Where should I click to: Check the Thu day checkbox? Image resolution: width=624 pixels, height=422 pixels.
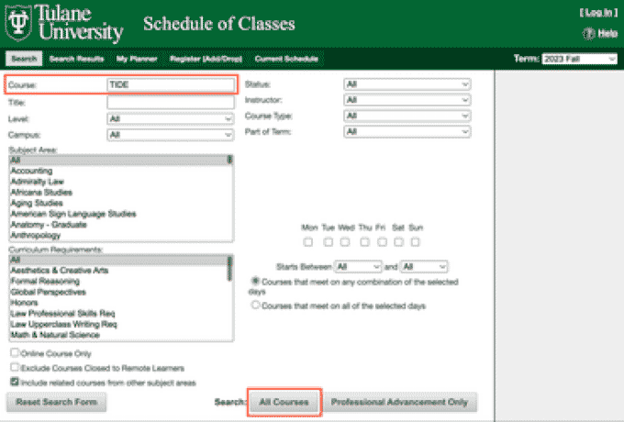point(364,242)
